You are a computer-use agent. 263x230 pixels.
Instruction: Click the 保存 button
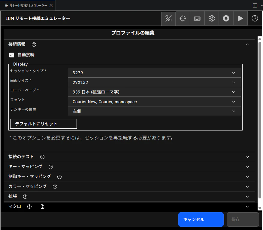tap(243, 219)
